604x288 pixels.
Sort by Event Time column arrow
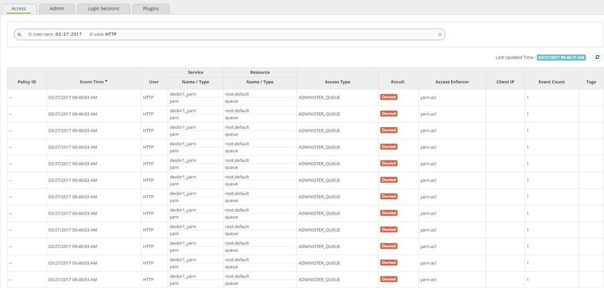pyautogui.click(x=106, y=81)
